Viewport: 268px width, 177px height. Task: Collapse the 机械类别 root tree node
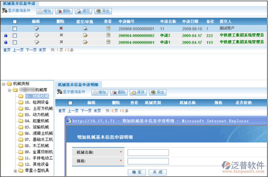(x=4, y=84)
